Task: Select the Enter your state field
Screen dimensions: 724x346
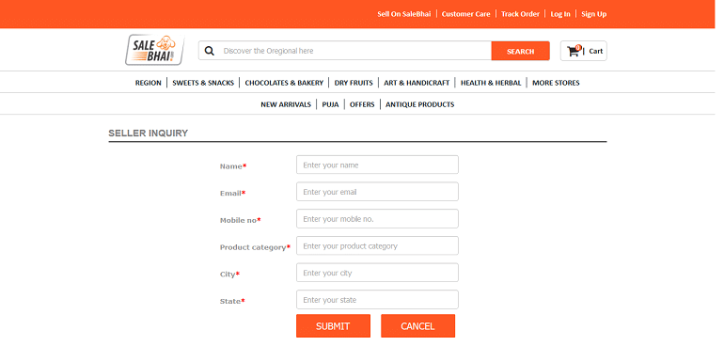Action: point(377,300)
